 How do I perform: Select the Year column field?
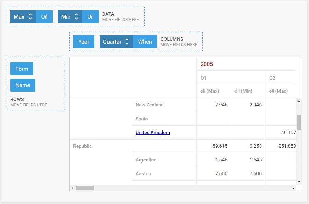84,41
